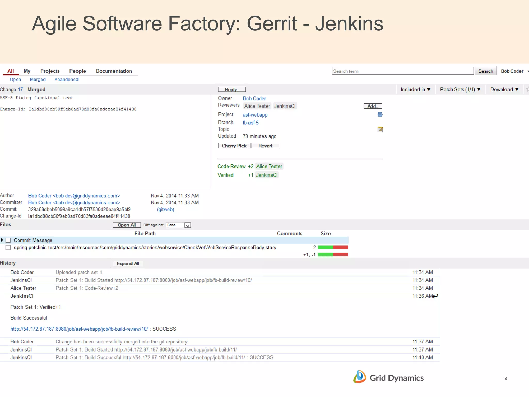Screen dimensions: 529x397
Task: Click the Open All files button
Action: tap(127, 225)
